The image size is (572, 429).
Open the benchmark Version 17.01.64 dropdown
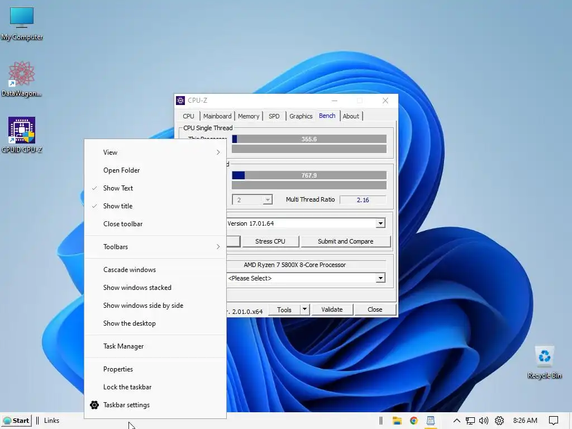click(x=380, y=223)
